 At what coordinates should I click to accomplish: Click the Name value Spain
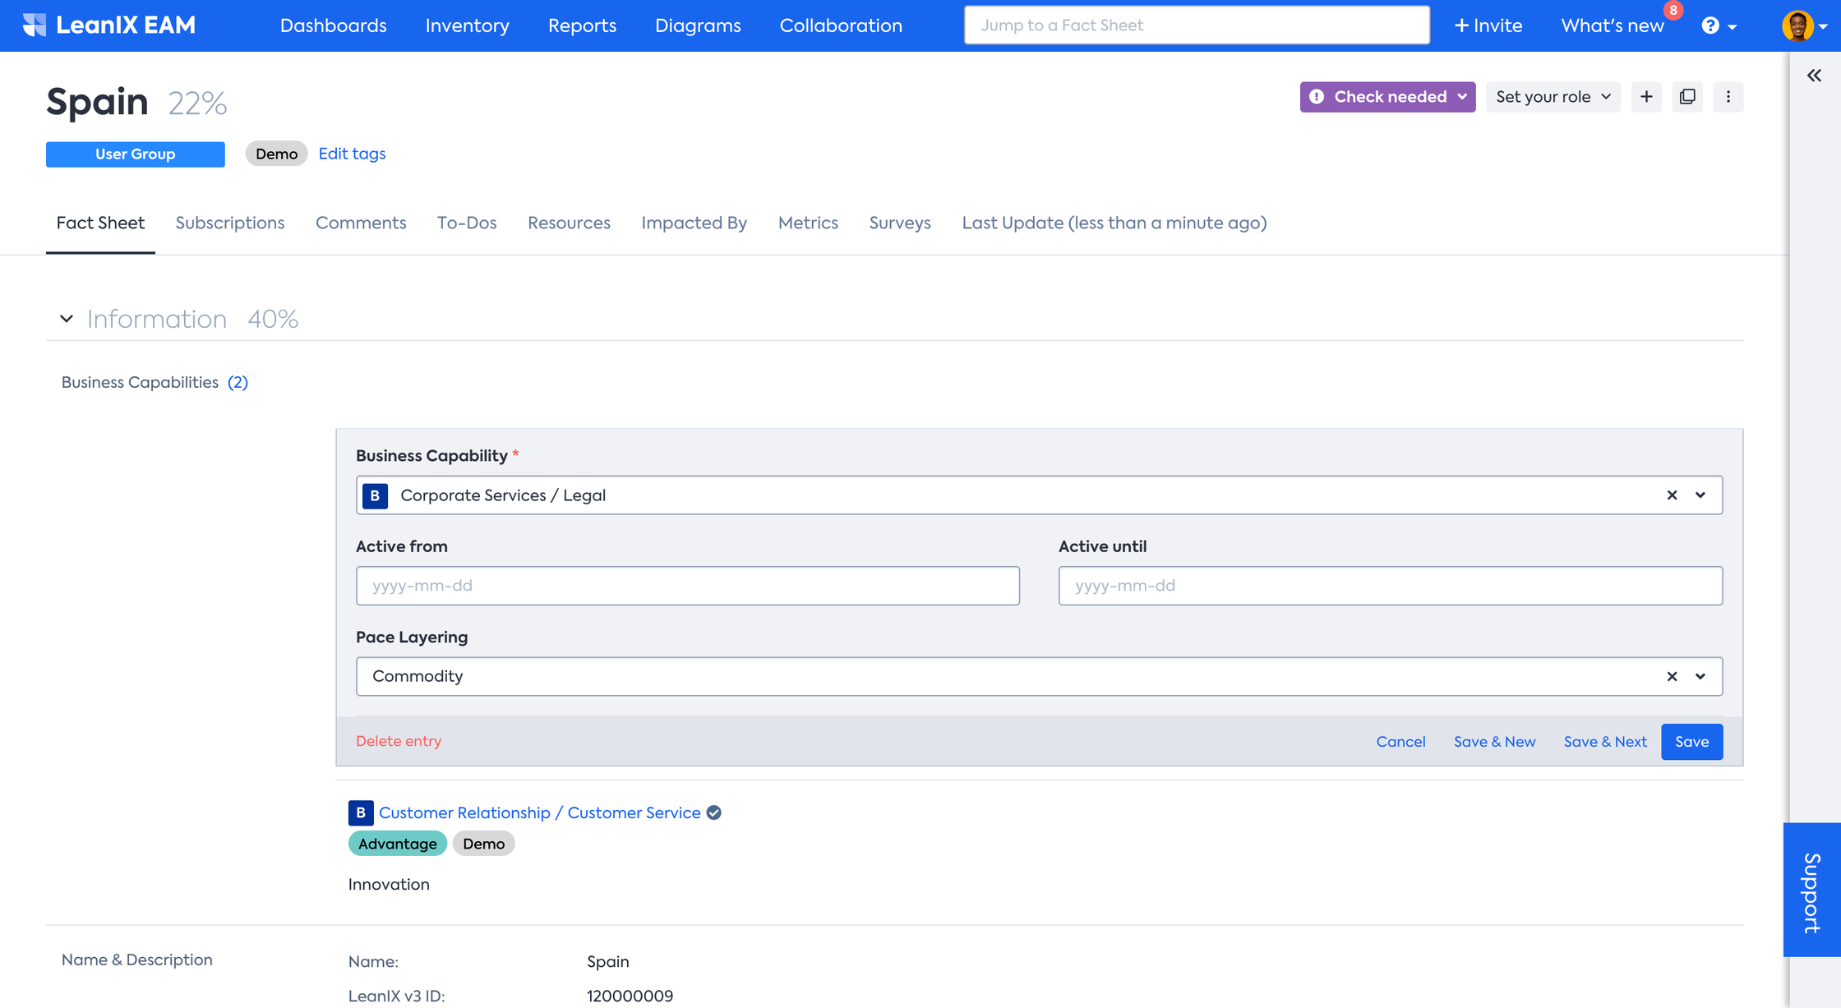point(608,961)
